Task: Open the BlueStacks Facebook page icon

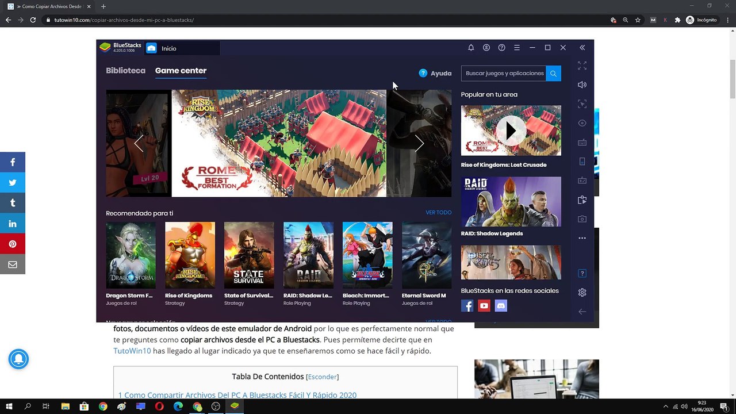Action: pyautogui.click(x=467, y=306)
